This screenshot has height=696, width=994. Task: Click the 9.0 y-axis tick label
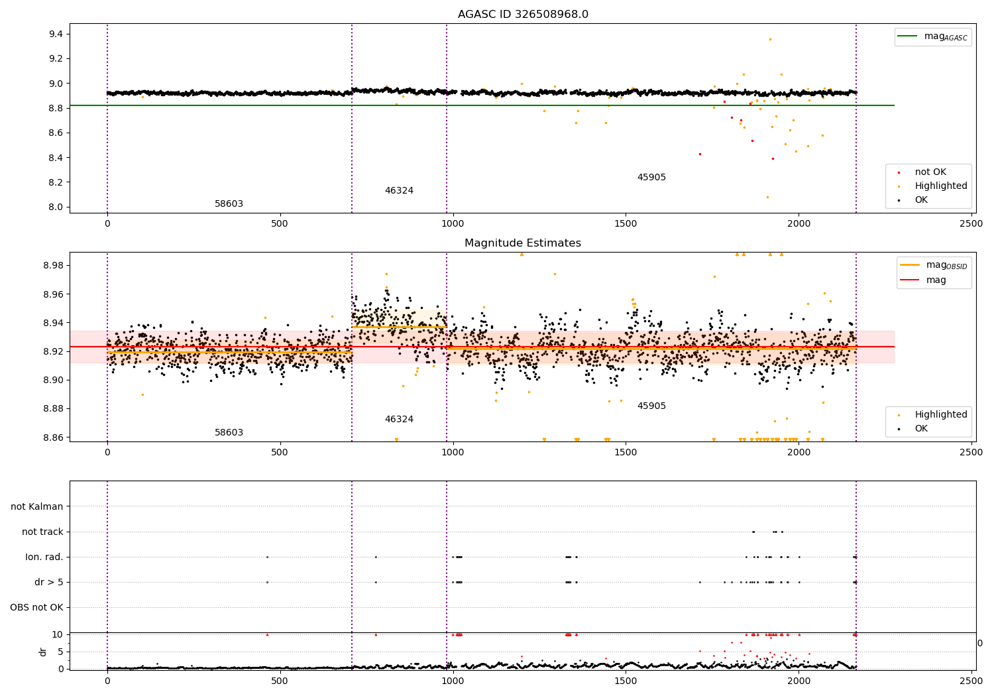pos(56,84)
